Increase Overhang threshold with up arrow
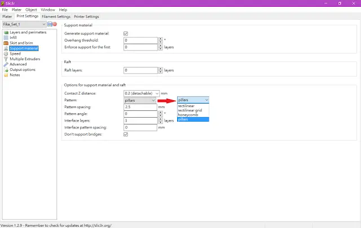The height and width of the screenshot is (228, 361). [160, 39]
